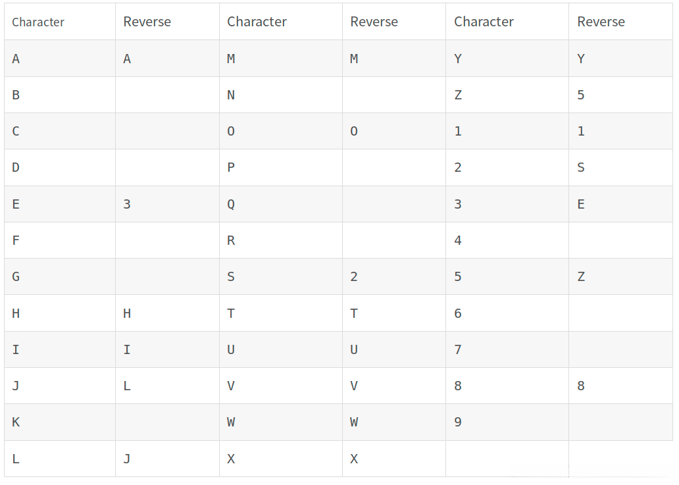This screenshot has width=679, height=485.
Task: Select character cell E in the first column
Action: point(16,204)
